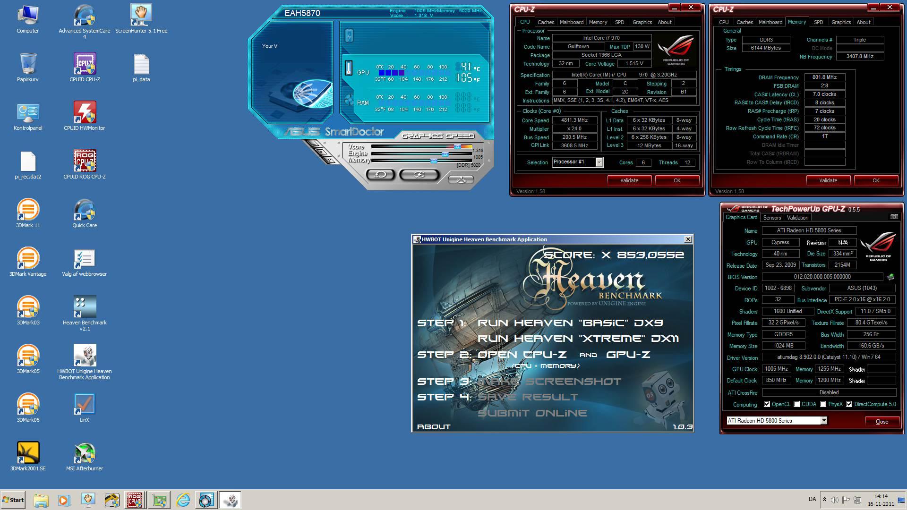Toggle the OpenCL checkbox in GPU-Z
This screenshot has height=510, width=907.
(767, 404)
